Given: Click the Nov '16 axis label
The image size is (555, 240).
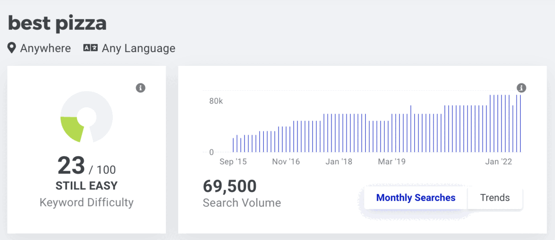Looking at the screenshot, I should (286, 162).
